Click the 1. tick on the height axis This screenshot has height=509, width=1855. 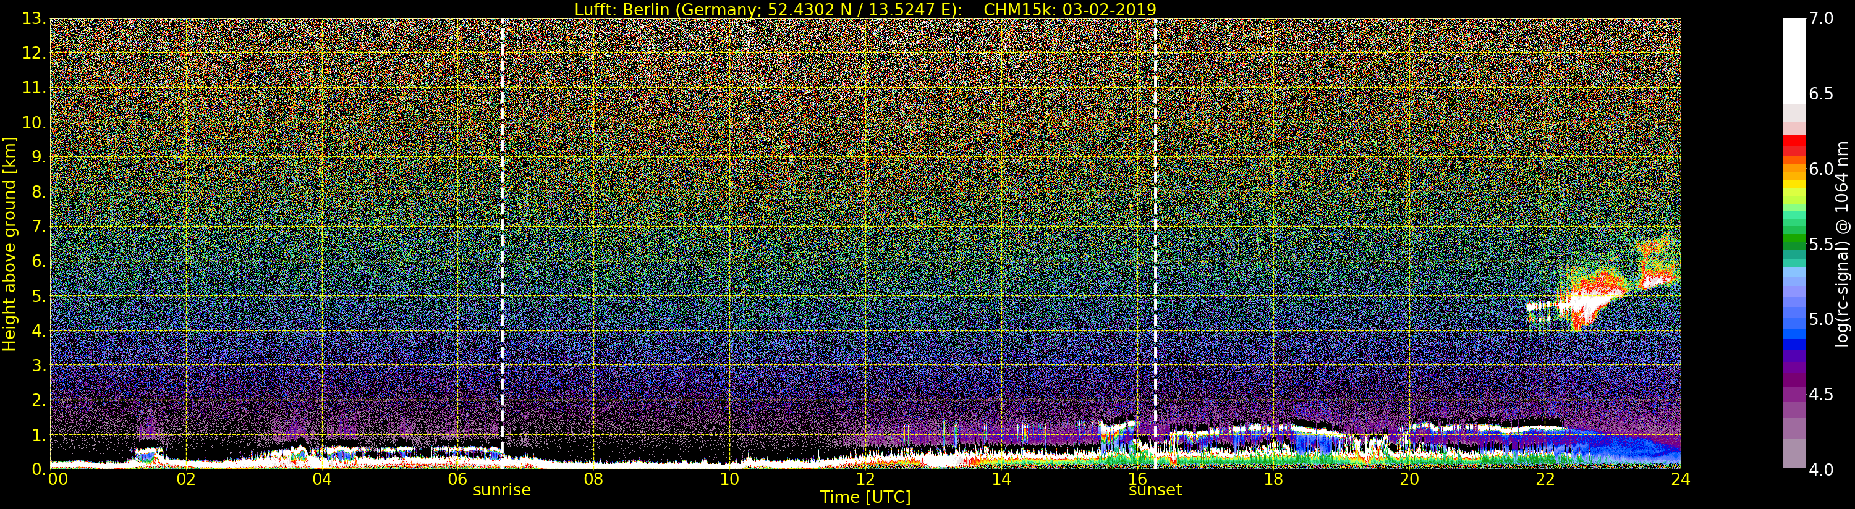(x=38, y=435)
